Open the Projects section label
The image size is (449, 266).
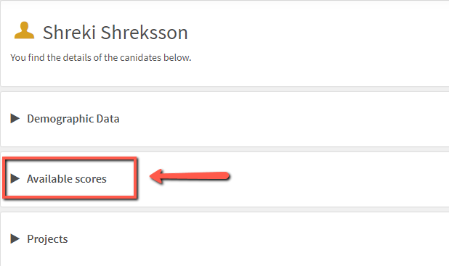tap(47, 239)
